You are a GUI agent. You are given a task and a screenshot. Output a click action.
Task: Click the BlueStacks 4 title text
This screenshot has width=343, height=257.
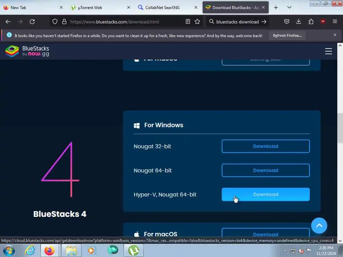[60, 214]
